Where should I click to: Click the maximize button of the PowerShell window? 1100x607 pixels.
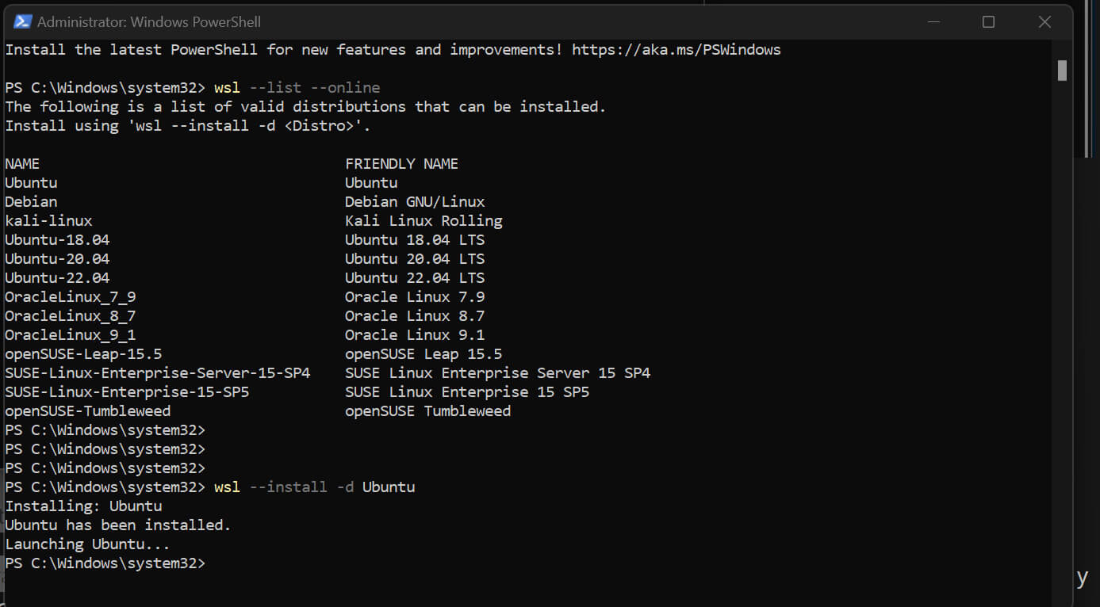[988, 21]
